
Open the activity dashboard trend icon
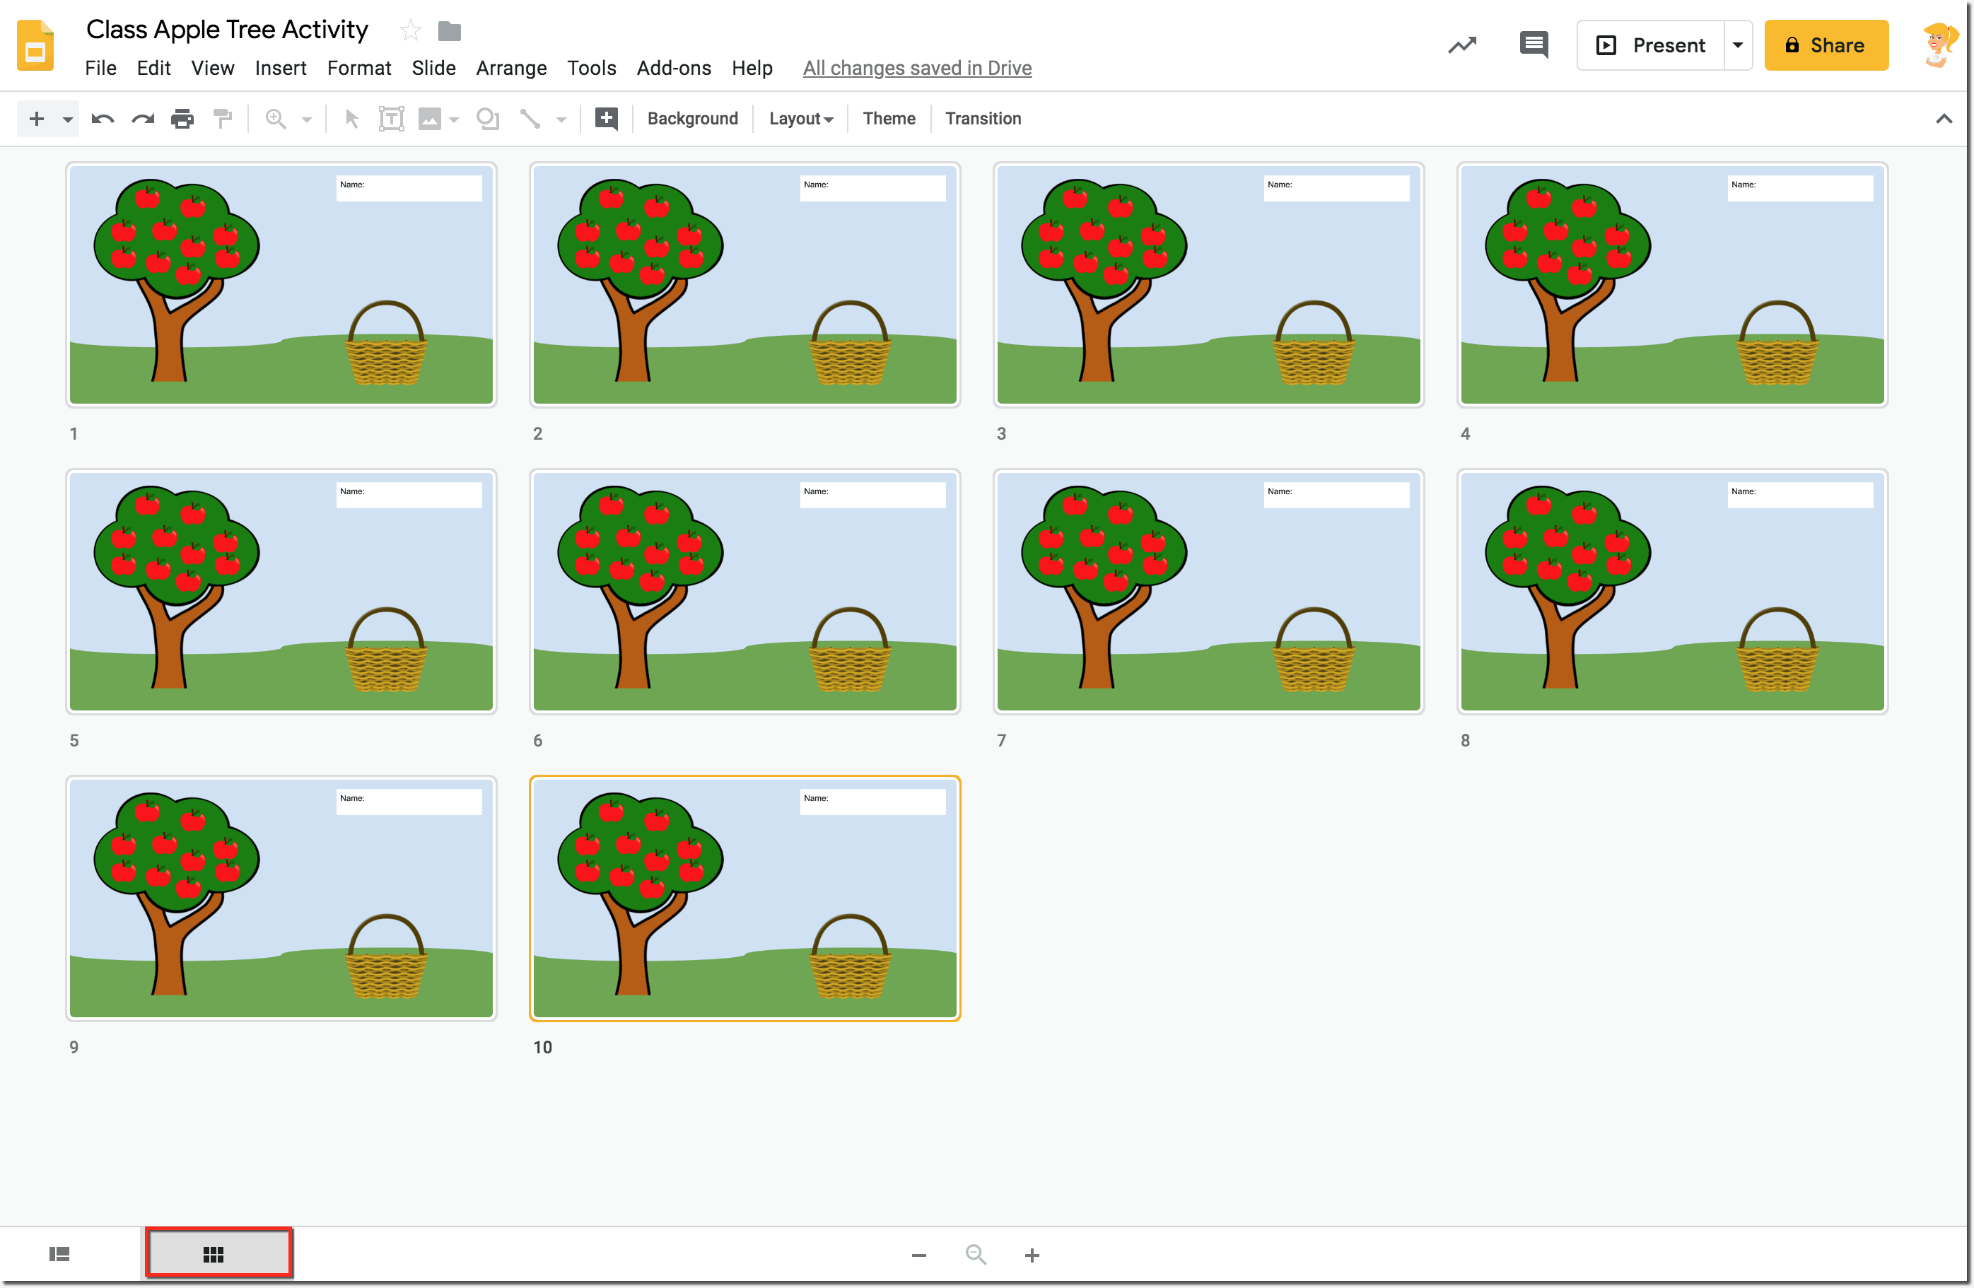1462,45
